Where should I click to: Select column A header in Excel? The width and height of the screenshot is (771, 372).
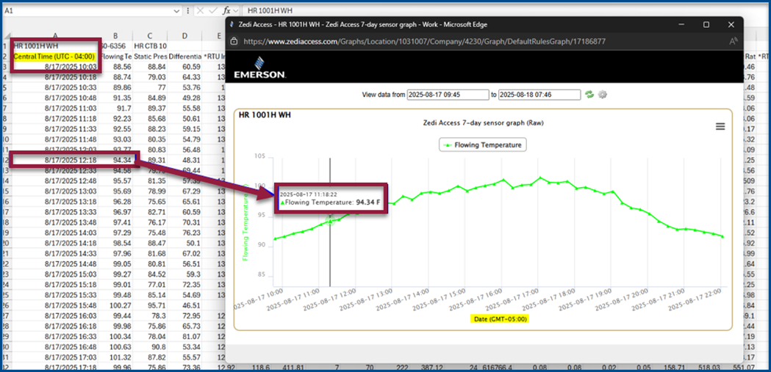55,36
